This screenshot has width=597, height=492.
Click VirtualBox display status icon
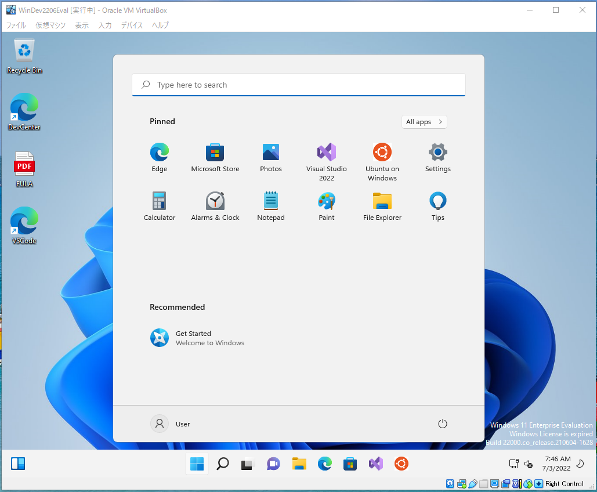(494, 484)
